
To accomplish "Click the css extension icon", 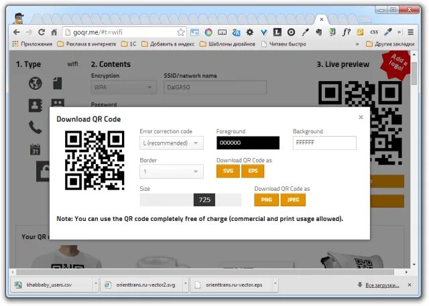I will [374, 32].
